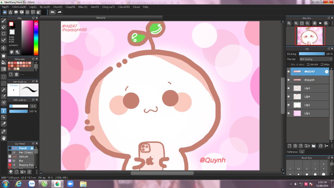This screenshot has height=188, width=334.
Task: Open the Chỉnh sửa(E) menu
Action: [x=19, y=7]
